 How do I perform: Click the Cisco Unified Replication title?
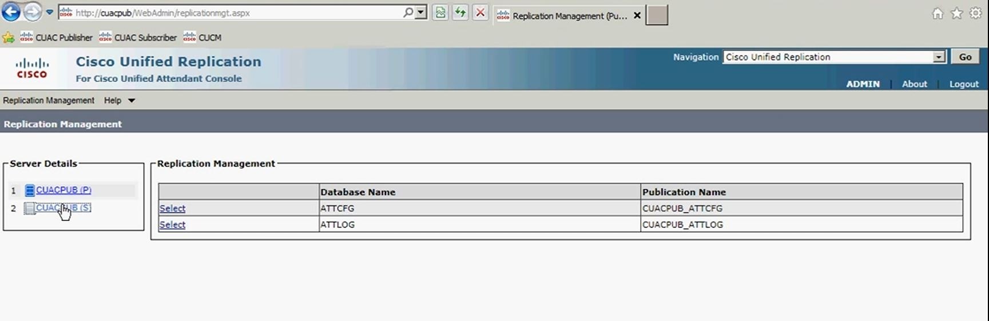(x=168, y=62)
